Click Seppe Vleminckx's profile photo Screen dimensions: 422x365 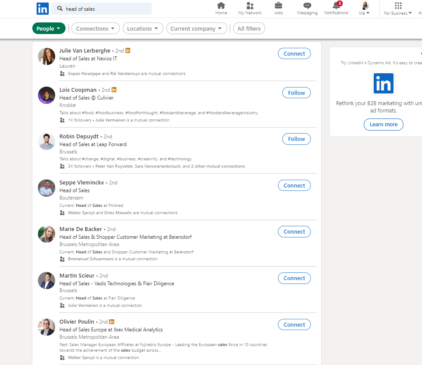click(47, 188)
